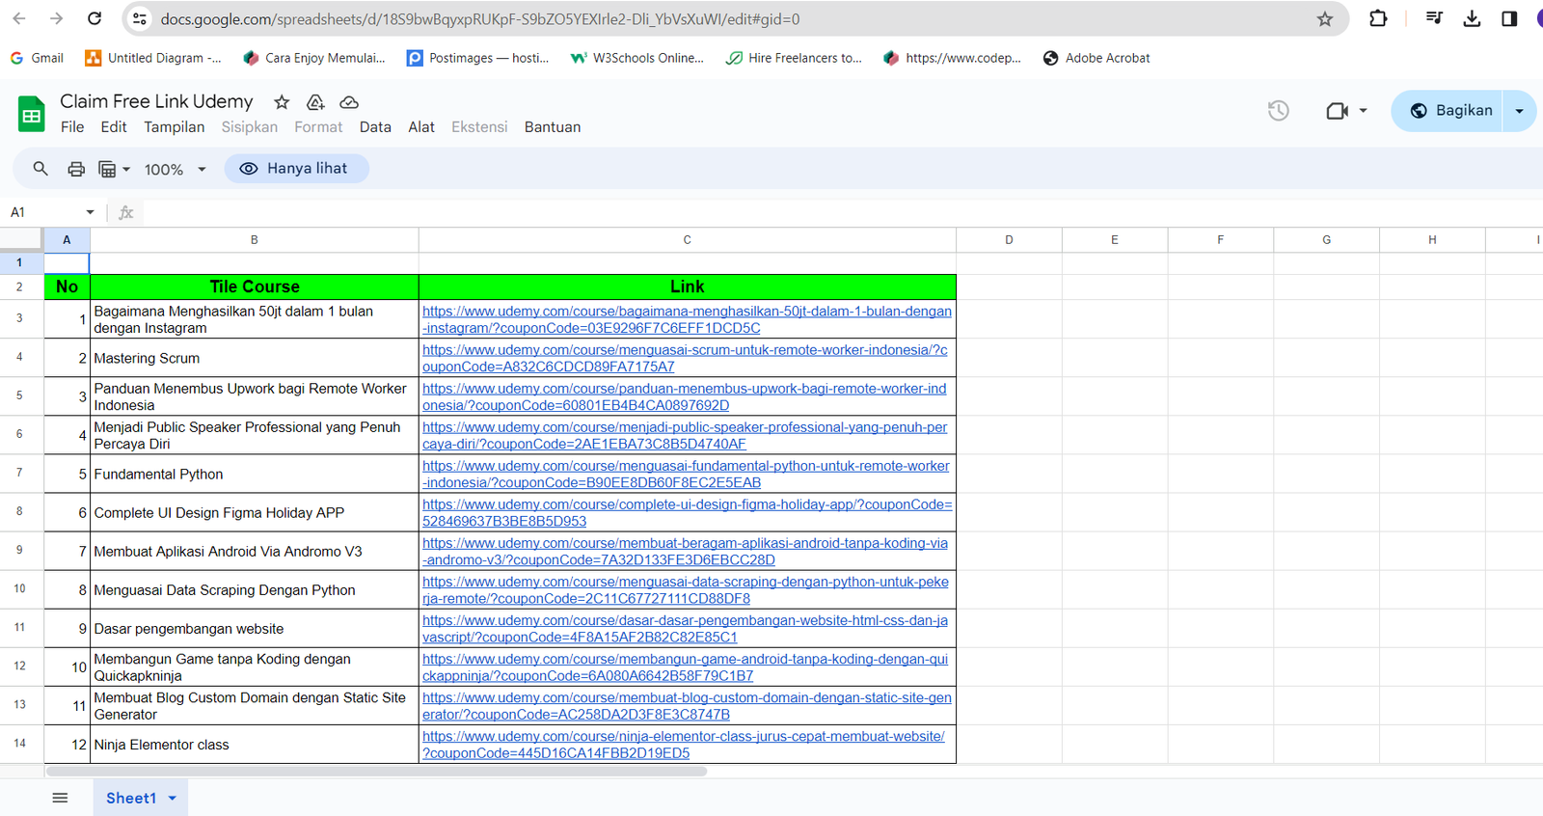Click the Bagikan share button
Image resolution: width=1543 pixels, height=816 pixels.
[1448, 111]
